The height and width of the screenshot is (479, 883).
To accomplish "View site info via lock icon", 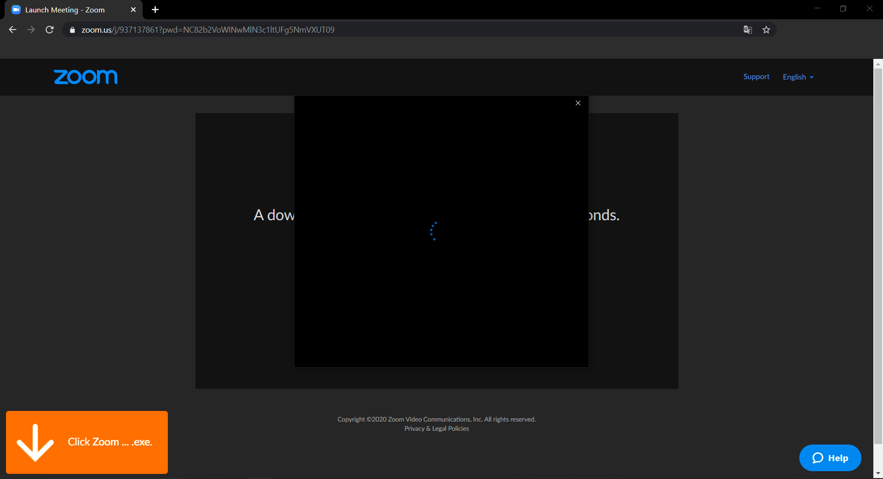I will (x=72, y=30).
